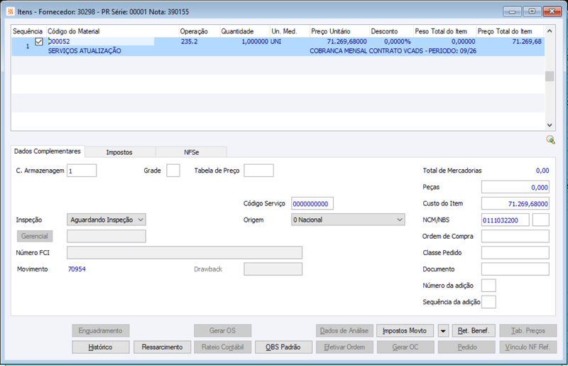Viewport: 568px width, 366px height.
Task: Click the Histórico button
Action: click(x=100, y=347)
